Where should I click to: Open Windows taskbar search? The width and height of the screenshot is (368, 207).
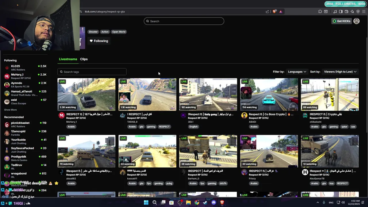(x=155, y=202)
